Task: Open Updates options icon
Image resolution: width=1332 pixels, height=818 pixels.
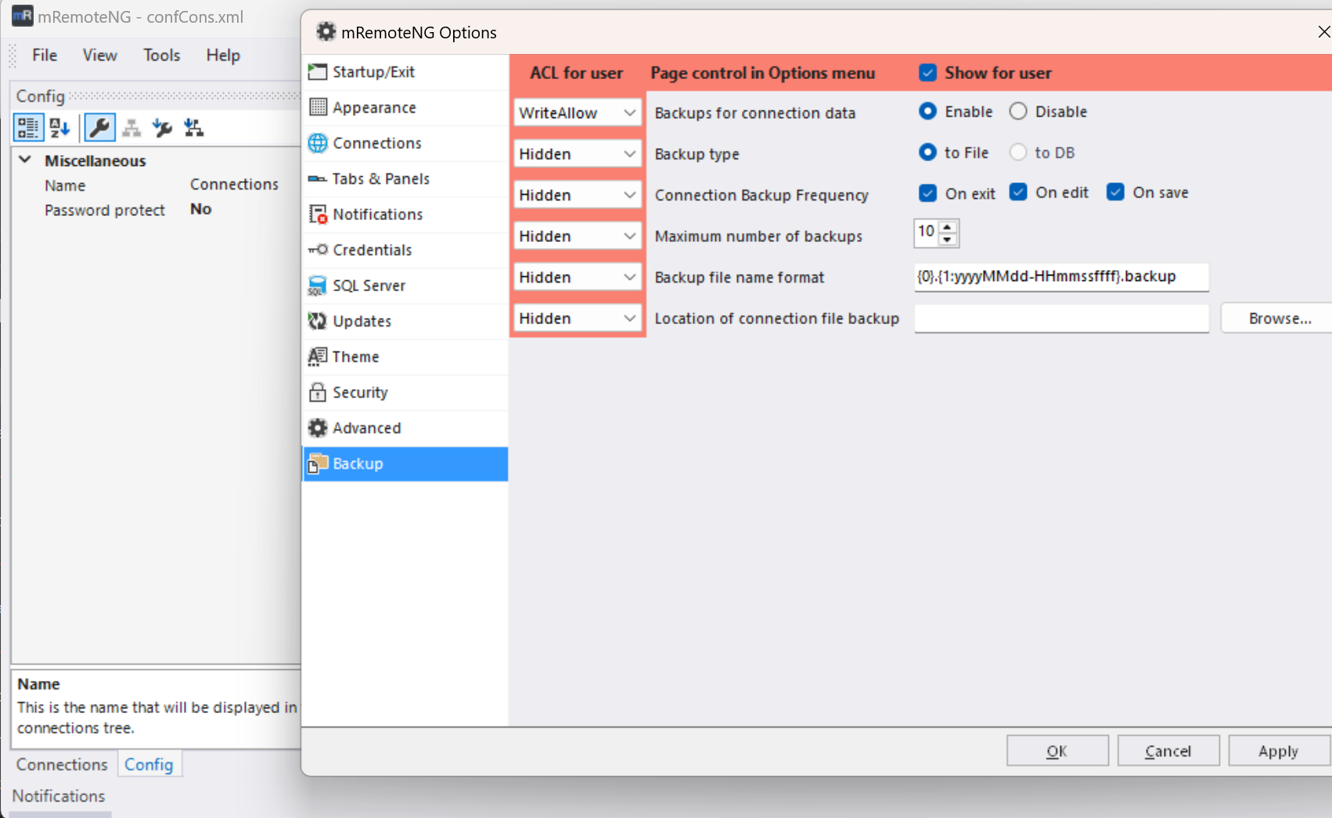Action: 317,321
